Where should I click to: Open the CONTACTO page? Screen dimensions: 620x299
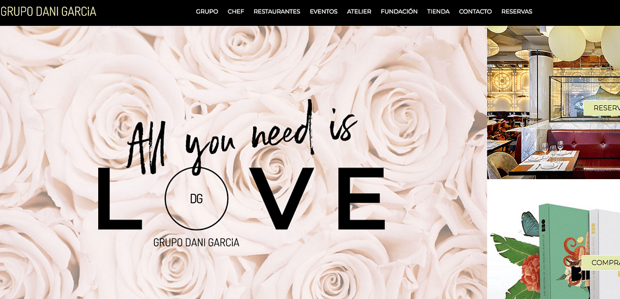click(x=475, y=11)
